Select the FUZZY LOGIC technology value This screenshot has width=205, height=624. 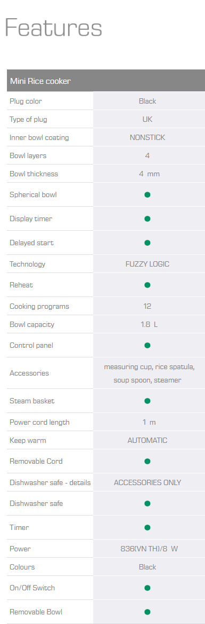[x=147, y=264]
